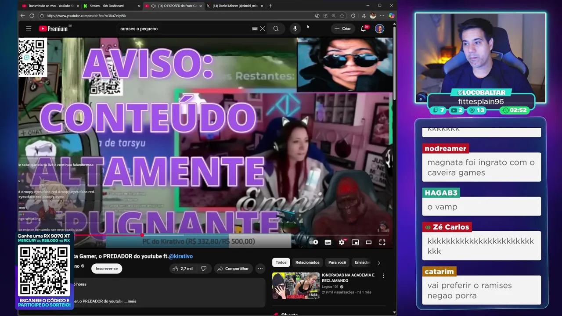Mute the tab via speaker icon on EXPOSED tab
This screenshot has width=562, height=316.
[153, 6]
